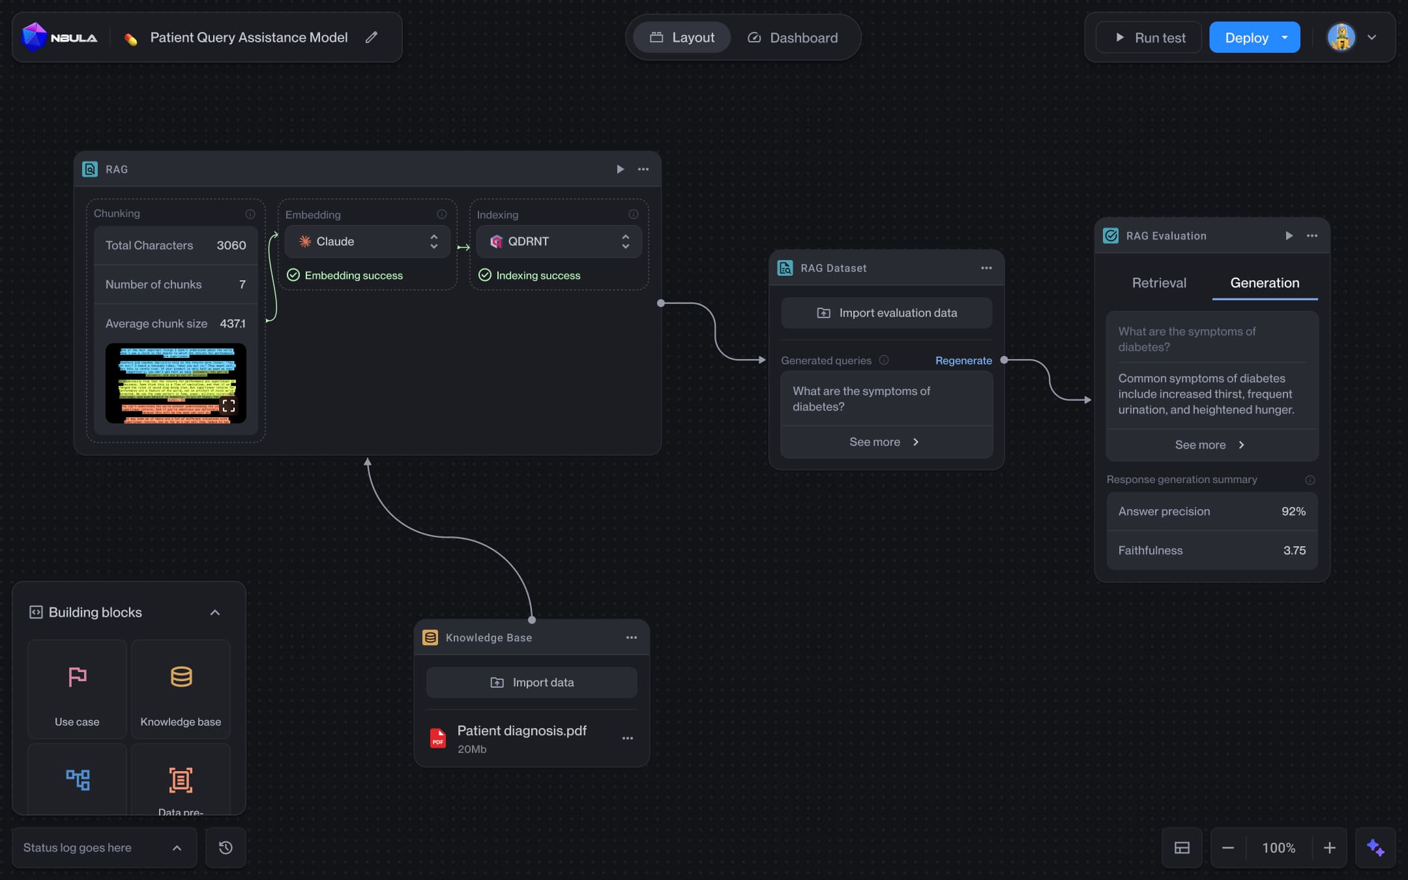Open the Claude embedding model dropdown
The height and width of the screenshot is (880, 1408).
point(368,242)
